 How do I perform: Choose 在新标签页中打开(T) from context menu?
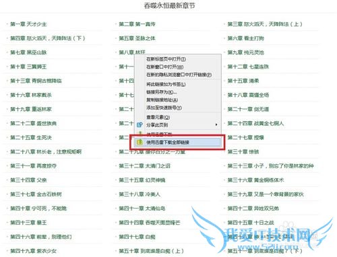click(x=166, y=59)
